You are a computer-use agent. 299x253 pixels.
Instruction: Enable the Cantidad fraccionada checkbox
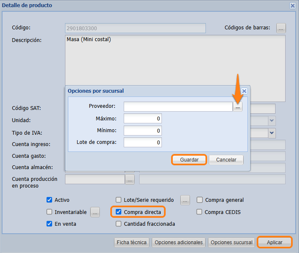pos(119,224)
